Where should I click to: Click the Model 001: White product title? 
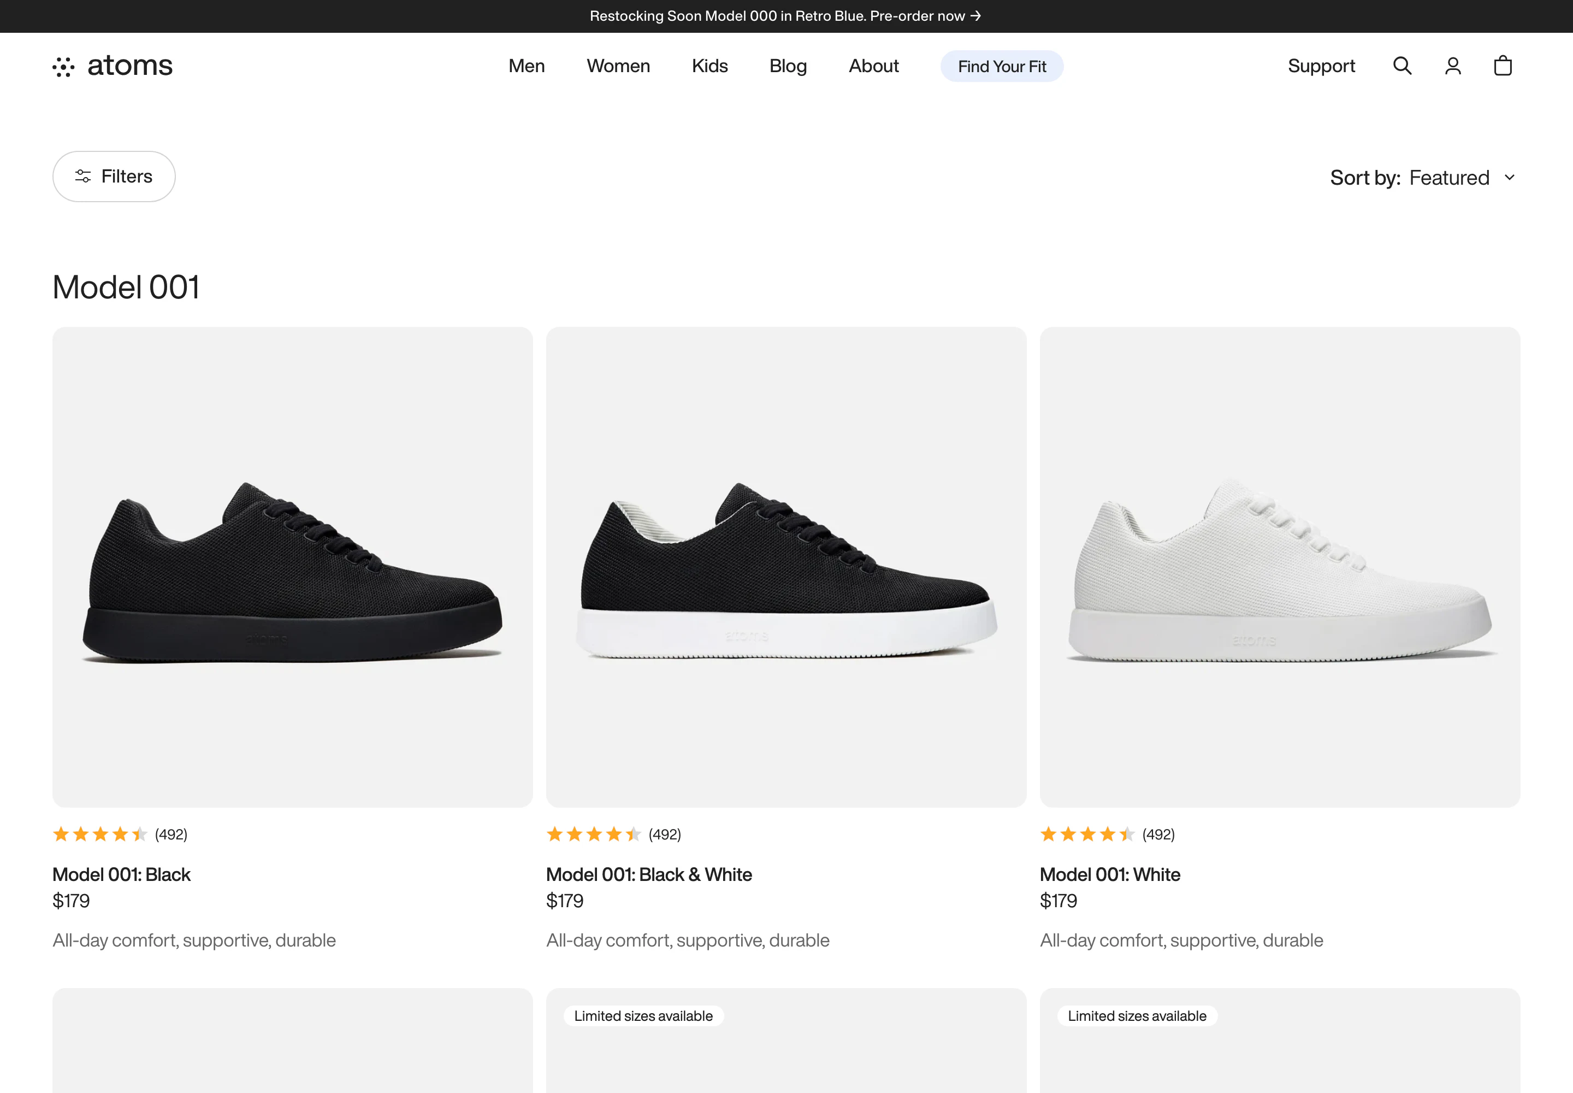1110,874
